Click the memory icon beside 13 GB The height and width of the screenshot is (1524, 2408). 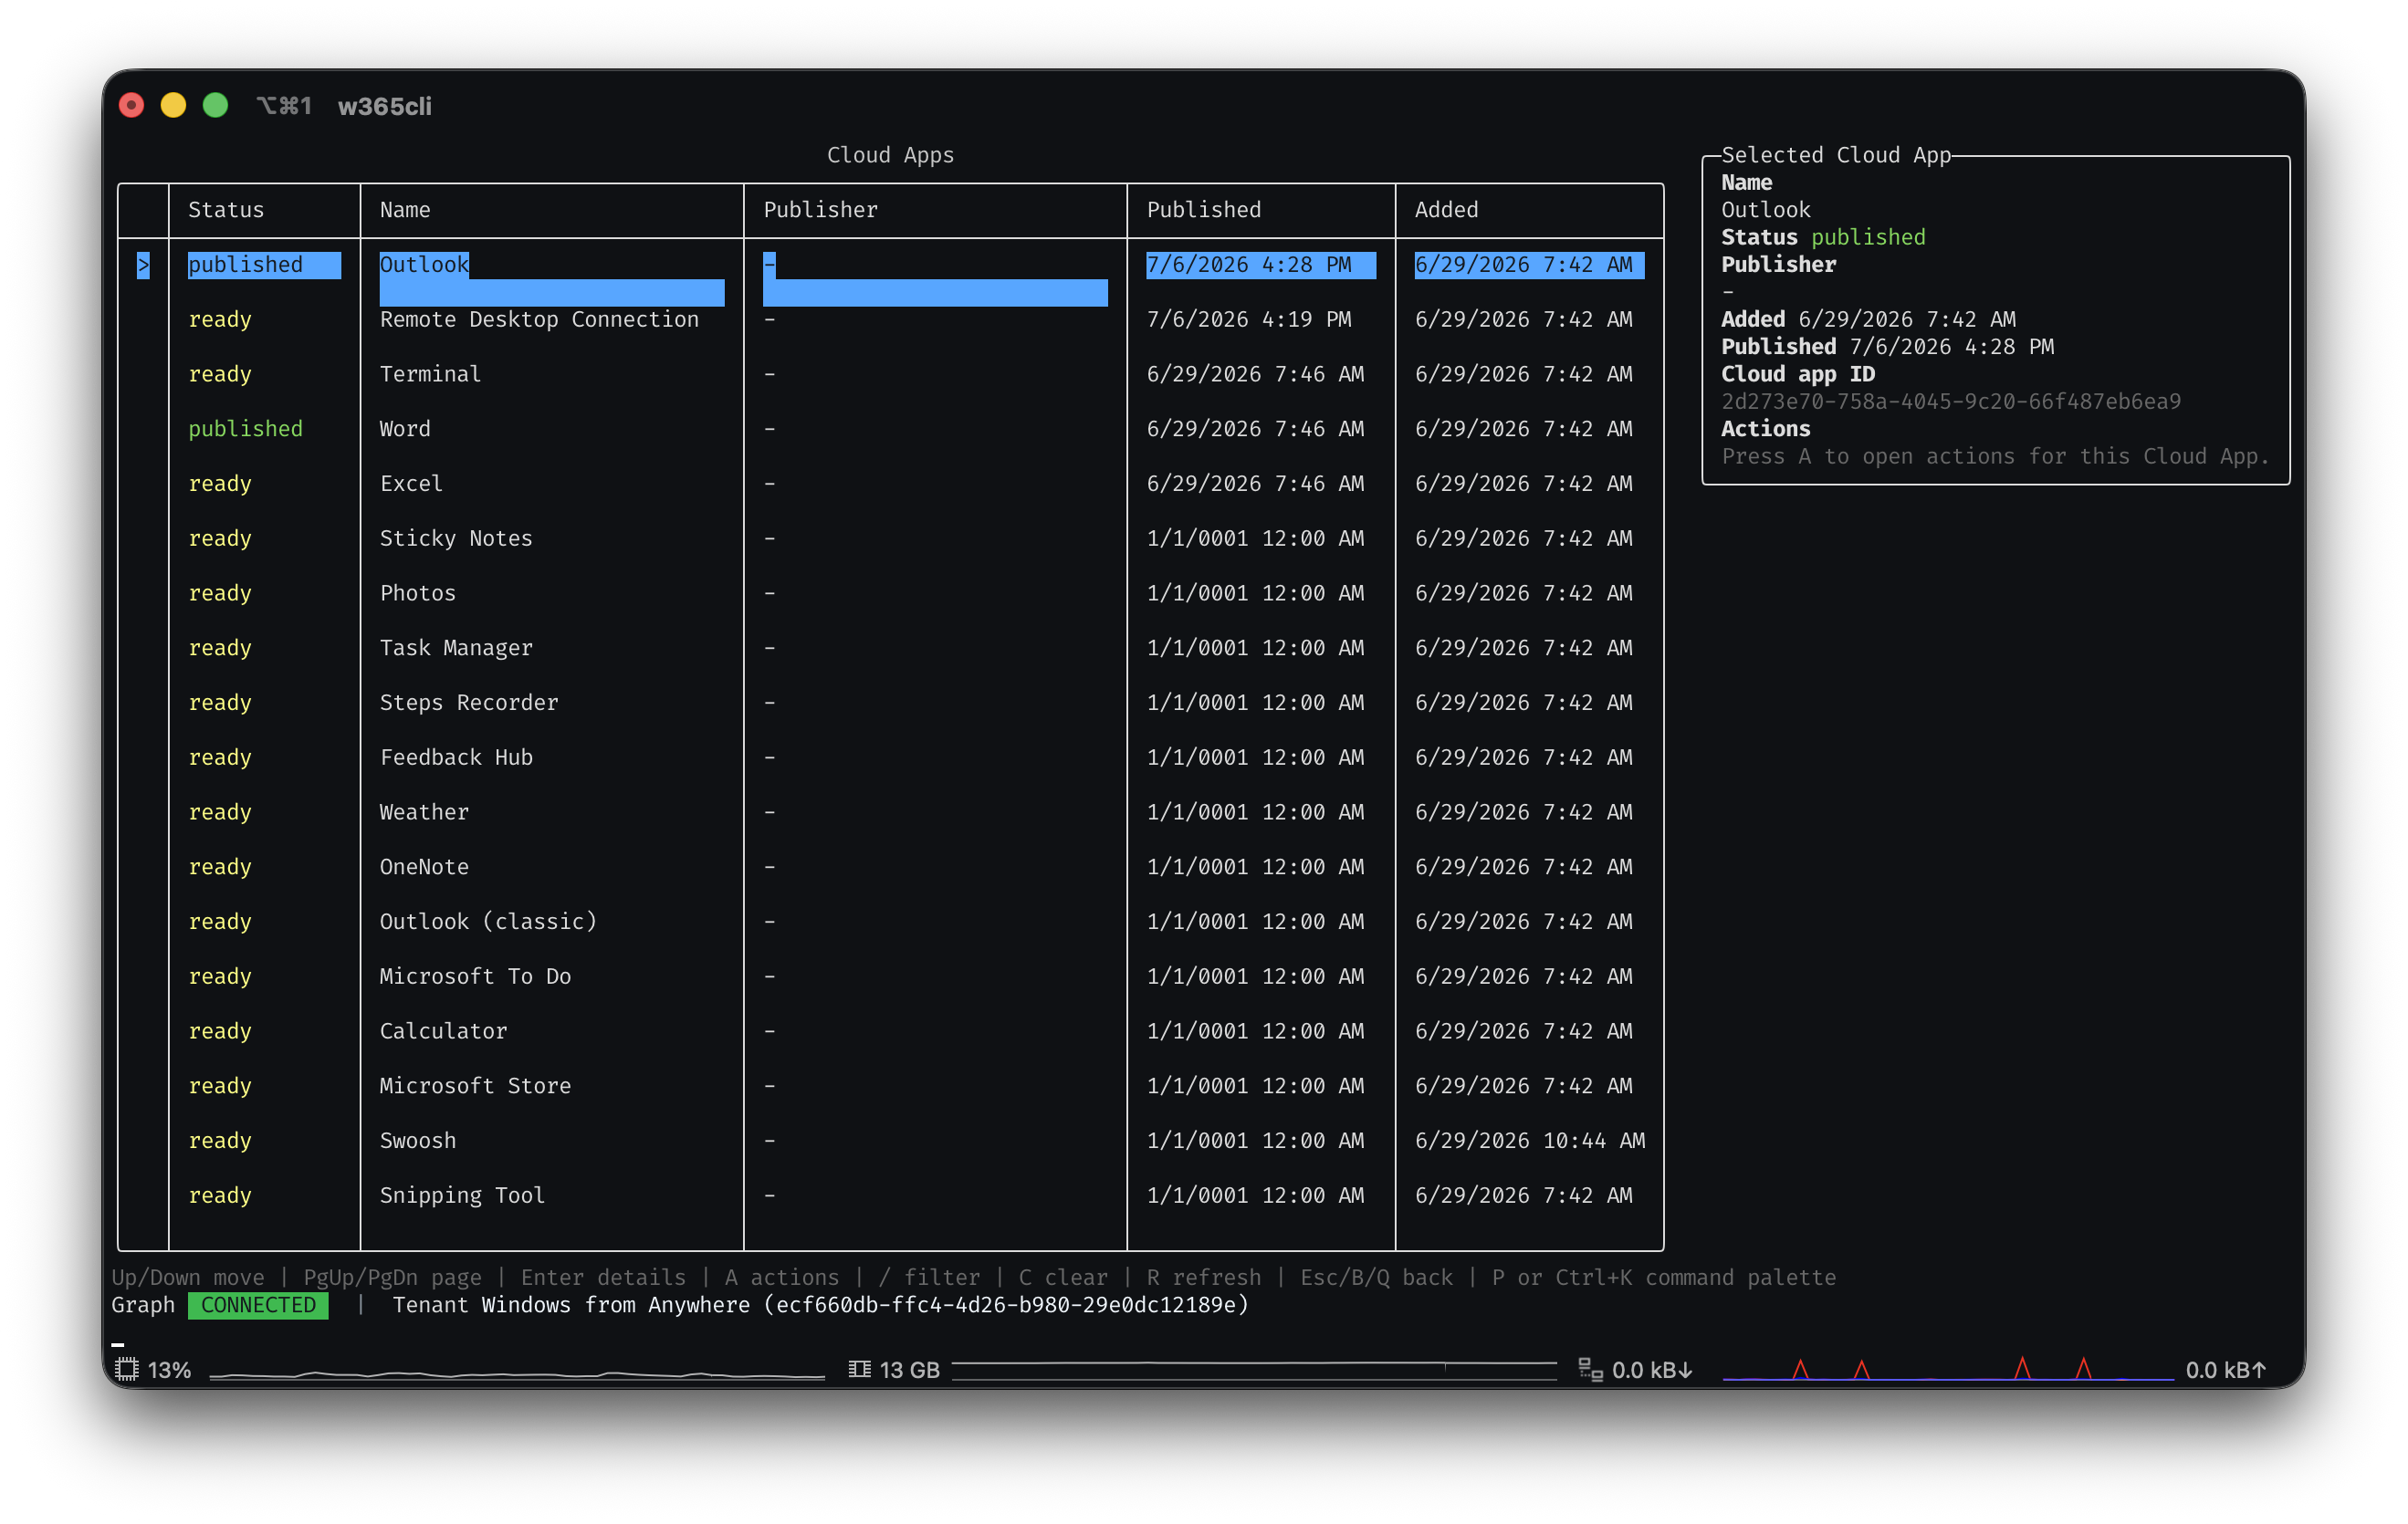859,1369
